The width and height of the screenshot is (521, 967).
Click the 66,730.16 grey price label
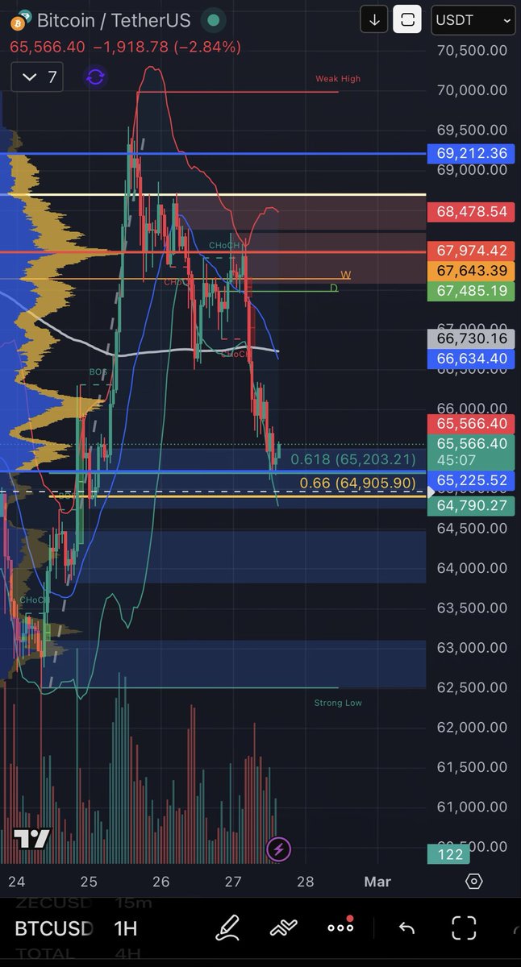(x=473, y=339)
